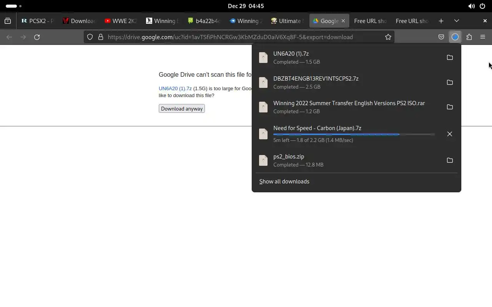Image resolution: width=492 pixels, height=307 pixels.
Task: Open a new tab with plus button
Action: (441, 21)
